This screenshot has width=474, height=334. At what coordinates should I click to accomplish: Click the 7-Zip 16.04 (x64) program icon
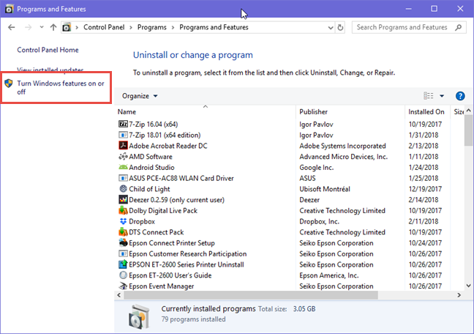click(x=123, y=125)
